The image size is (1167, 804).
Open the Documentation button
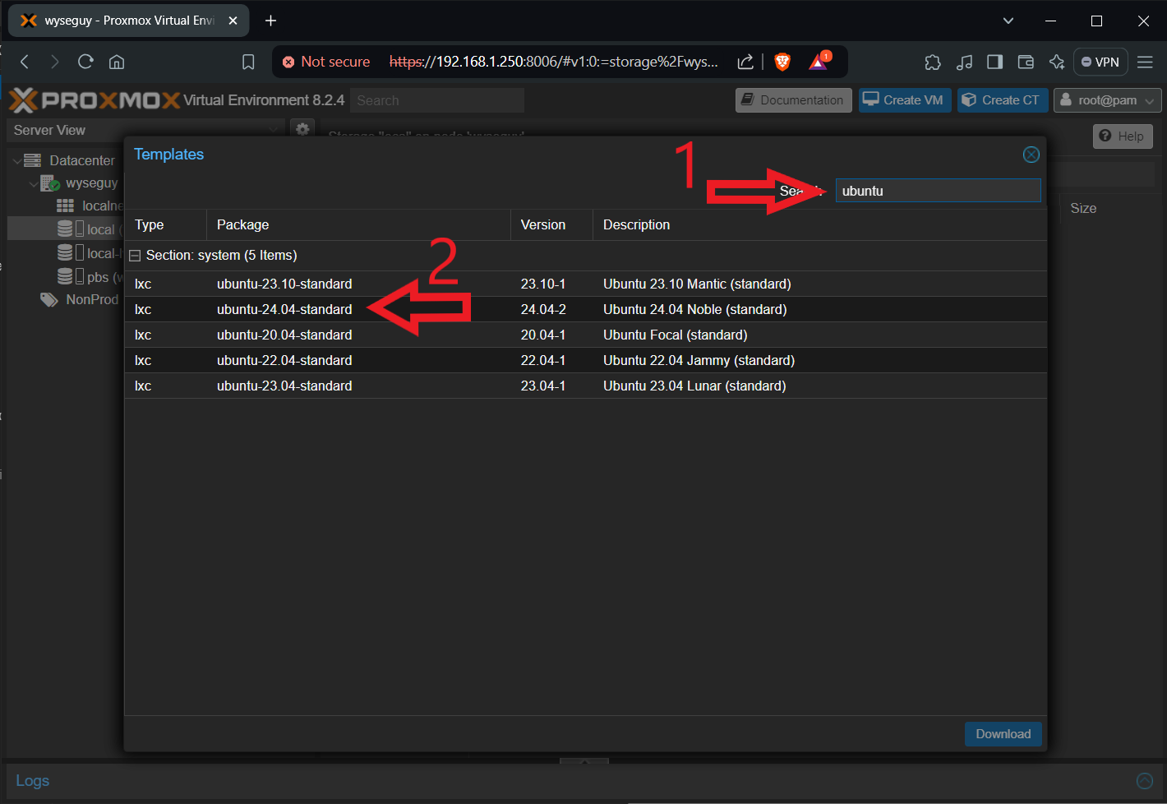click(x=793, y=100)
